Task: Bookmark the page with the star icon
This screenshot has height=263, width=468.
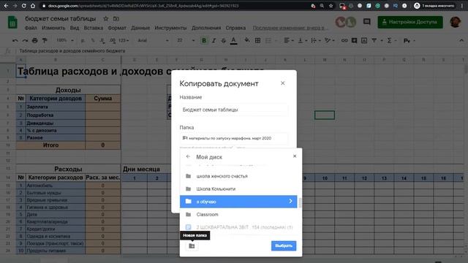Action: (x=331, y=6)
